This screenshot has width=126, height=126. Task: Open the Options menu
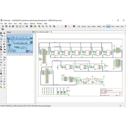[33, 23]
